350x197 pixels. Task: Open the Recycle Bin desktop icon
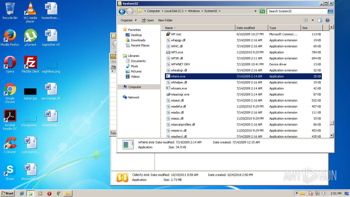pos(10,11)
